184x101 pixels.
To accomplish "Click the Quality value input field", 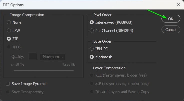I will pyautogui.click(x=33, y=57).
